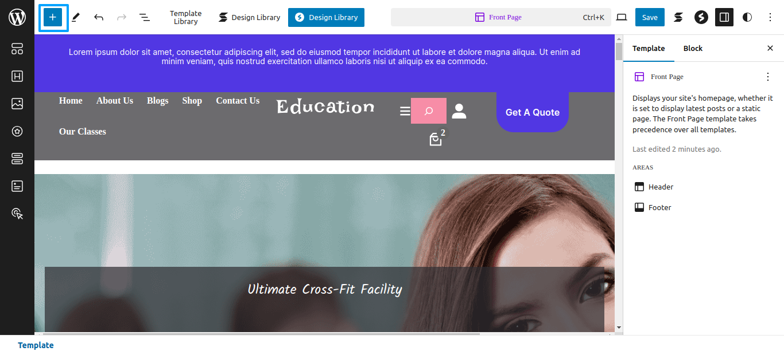Image resolution: width=784 pixels, height=355 pixels.
Task: Undo the last change
Action: coord(99,17)
